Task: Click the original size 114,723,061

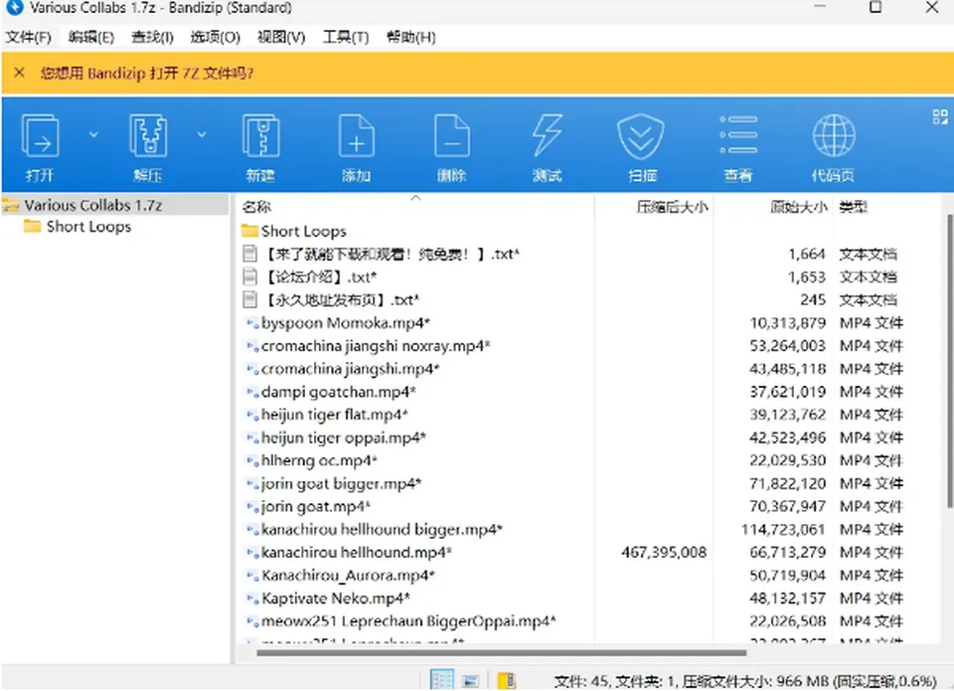Action: pos(782,530)
